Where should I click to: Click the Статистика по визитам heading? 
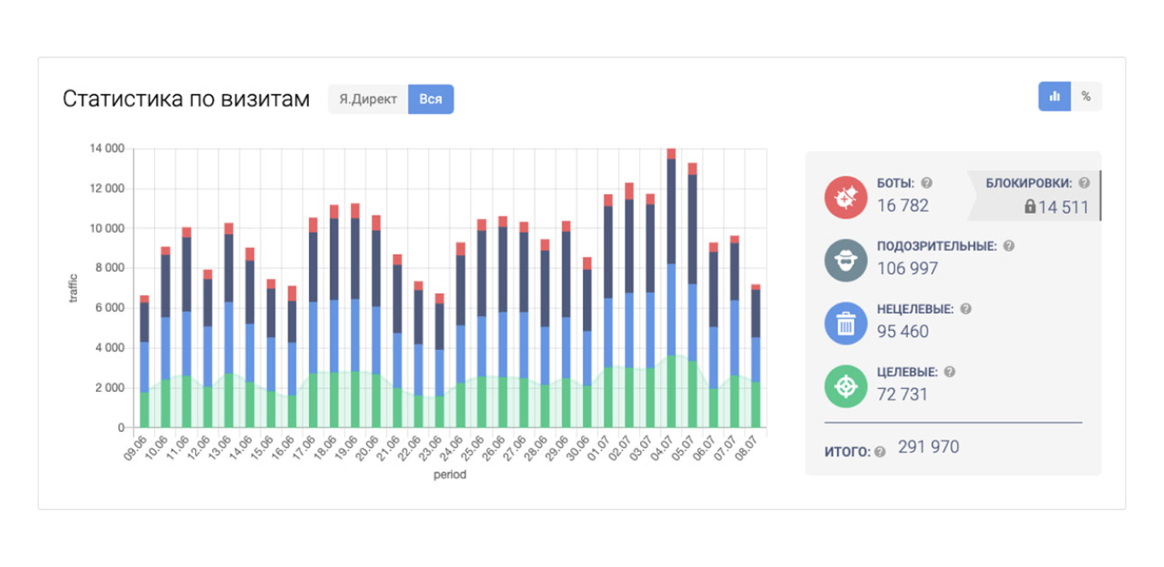(x=186, y=99)
